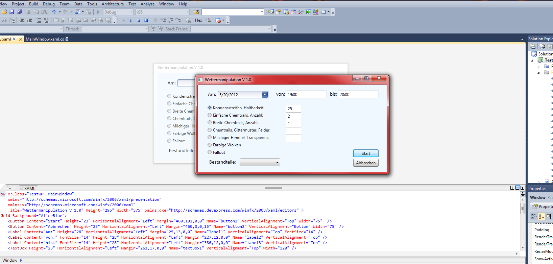Click the Comment selection icon

coord(39,20)
